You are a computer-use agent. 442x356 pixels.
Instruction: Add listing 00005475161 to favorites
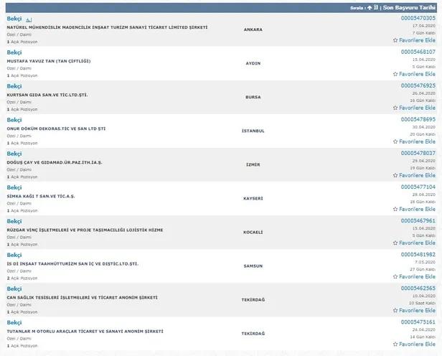click(x=414, y=345)
